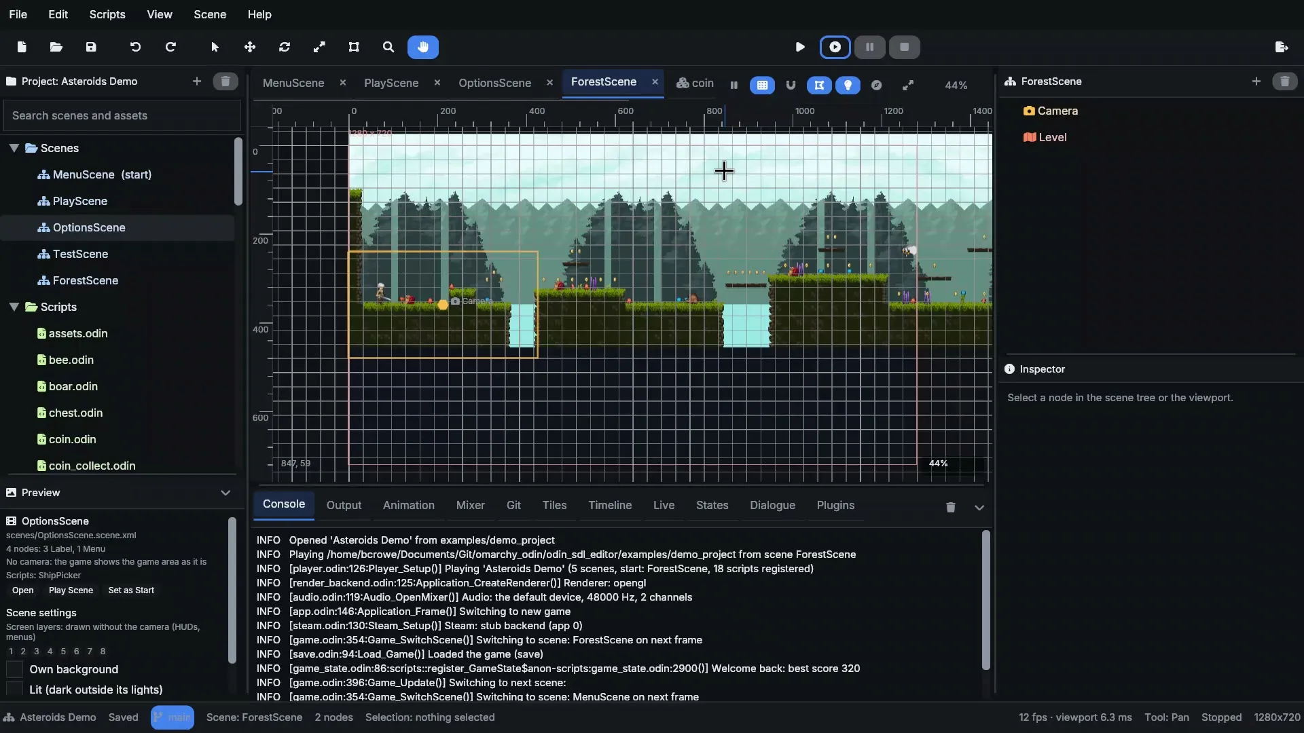This screenshot has width=1304, height=733.
Task: Collapse the Scripts folder
Action: [x=14, y=307]
